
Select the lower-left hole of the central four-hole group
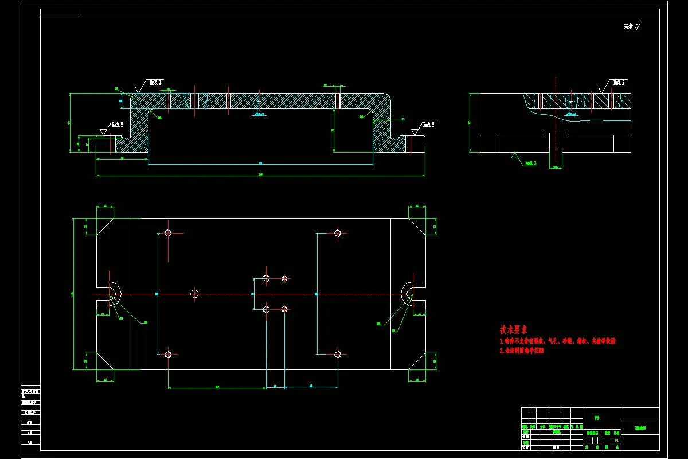tap(266, 309)
